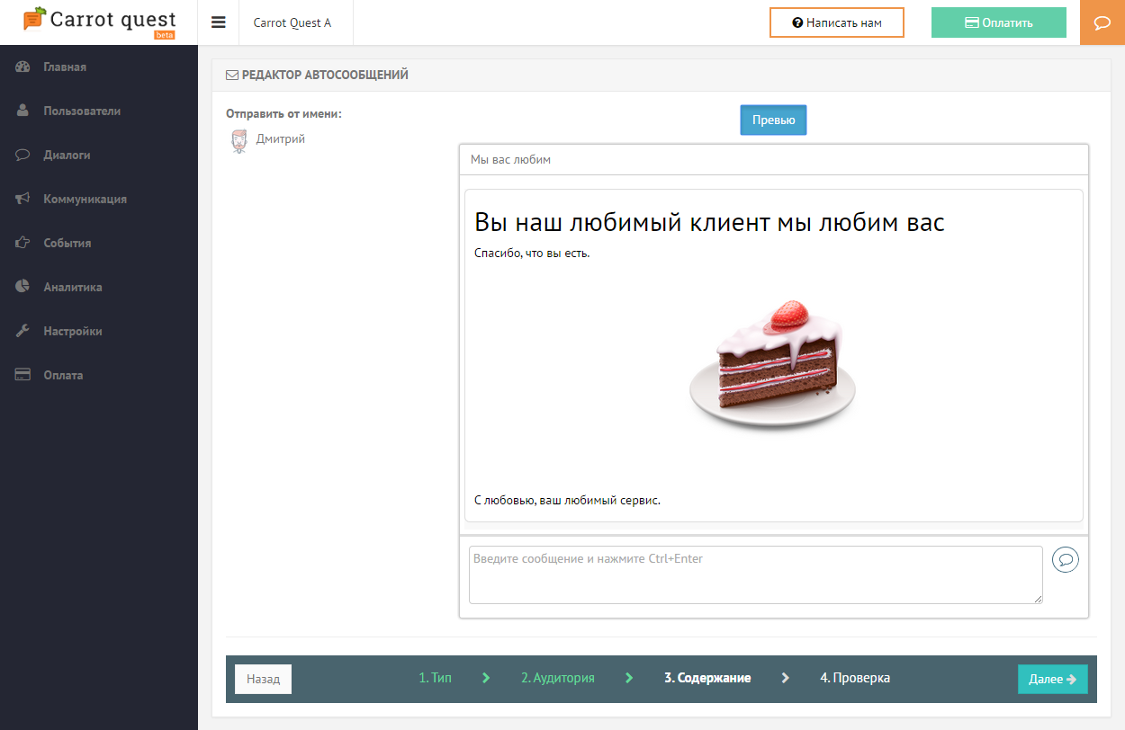Click the speech bubble icon beside Диалоги
The image size is (1125, 730).
pyautogui.click(x=23, y=155)
